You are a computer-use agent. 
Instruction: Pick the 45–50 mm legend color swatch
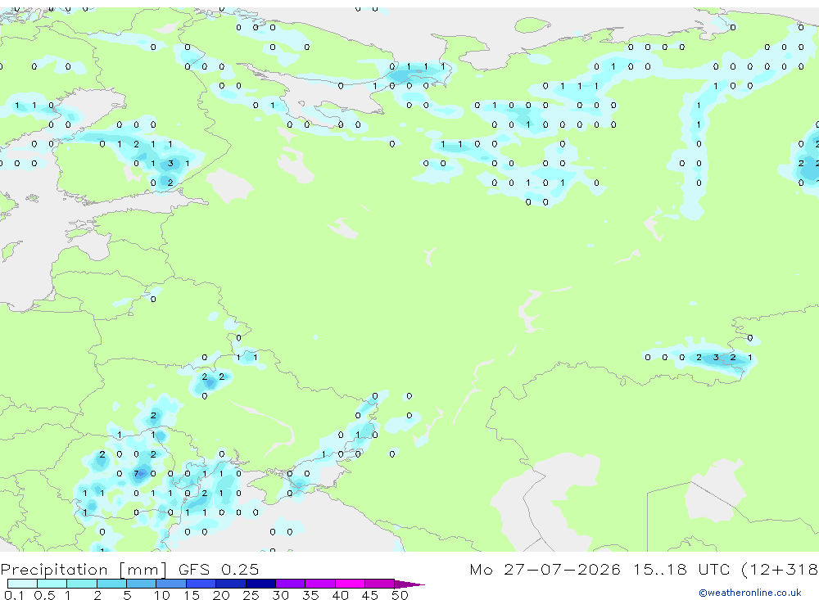tap(380, 584)
